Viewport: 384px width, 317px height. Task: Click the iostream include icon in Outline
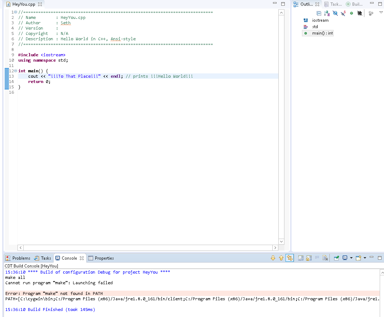pyautogui.click(x=305, y=20)
